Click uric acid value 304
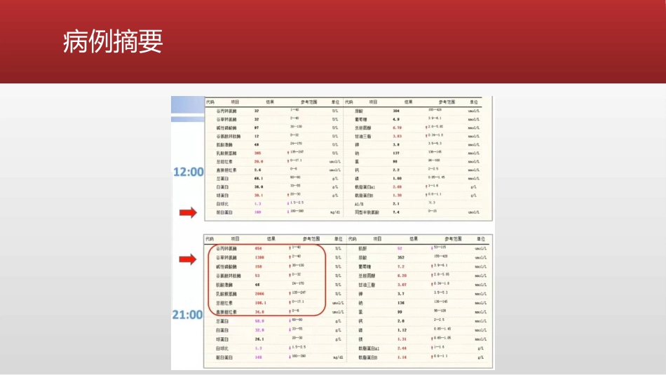 [396, 111]
